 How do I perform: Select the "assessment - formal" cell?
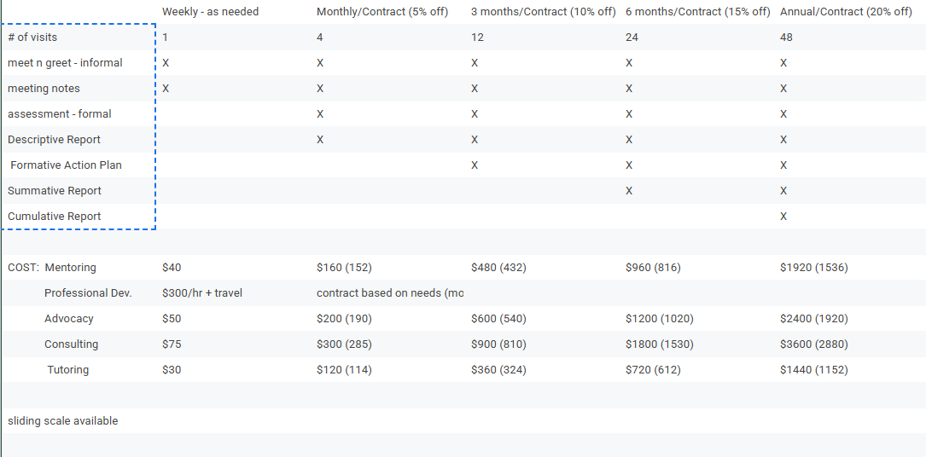tap(60, 114)
